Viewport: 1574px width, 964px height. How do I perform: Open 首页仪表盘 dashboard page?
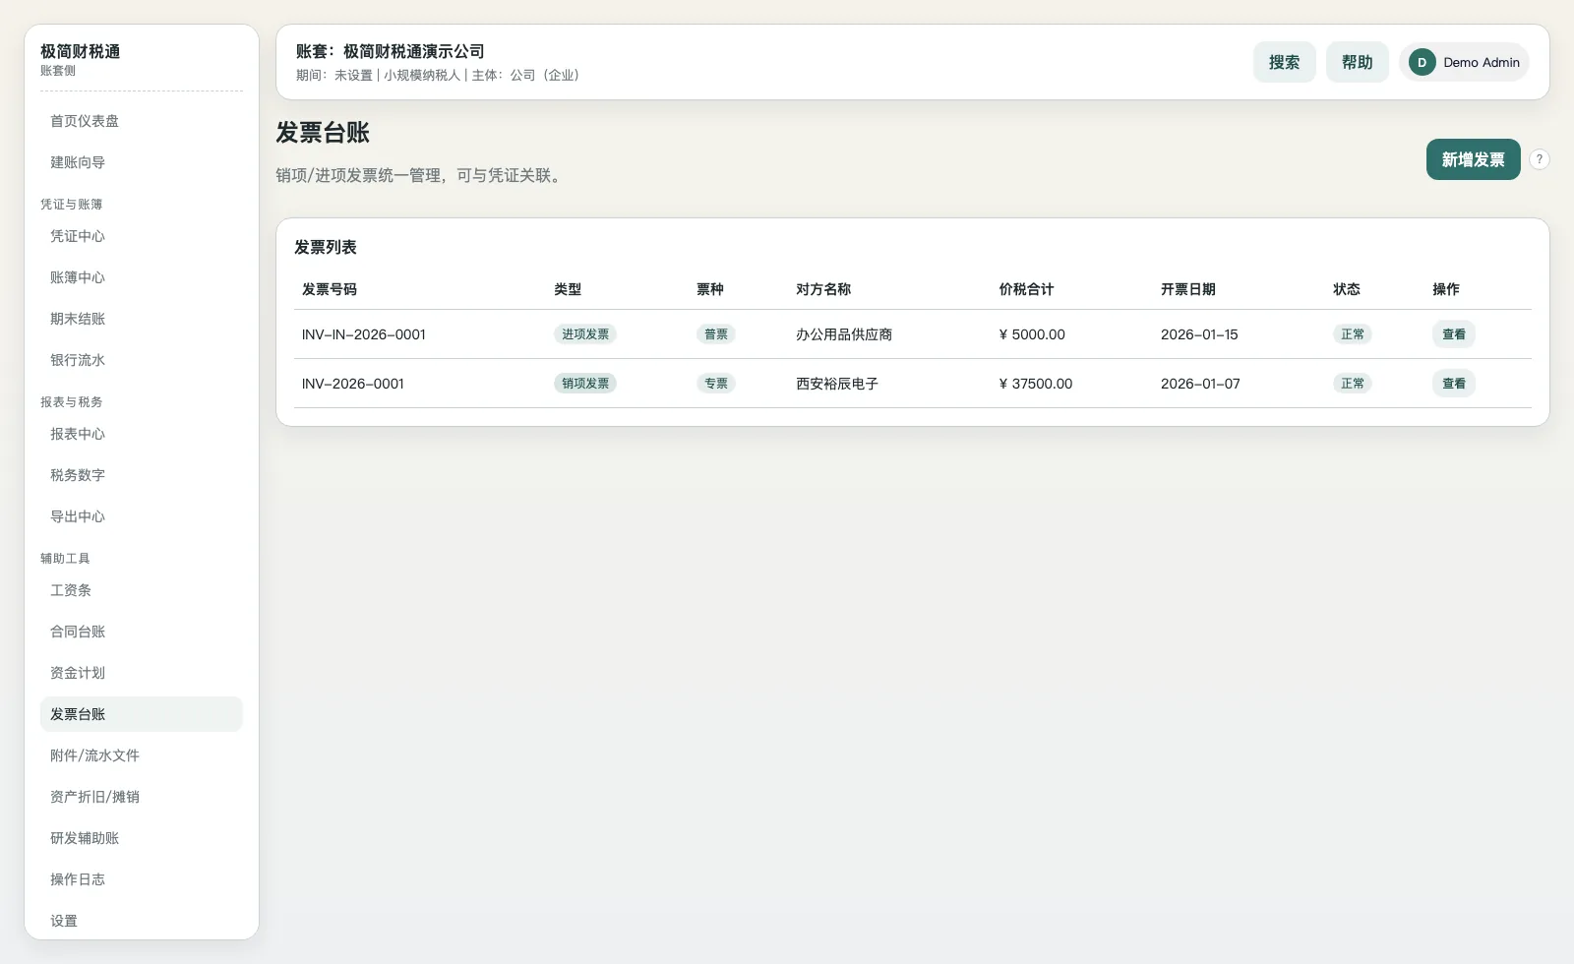[x=86, y=120]
